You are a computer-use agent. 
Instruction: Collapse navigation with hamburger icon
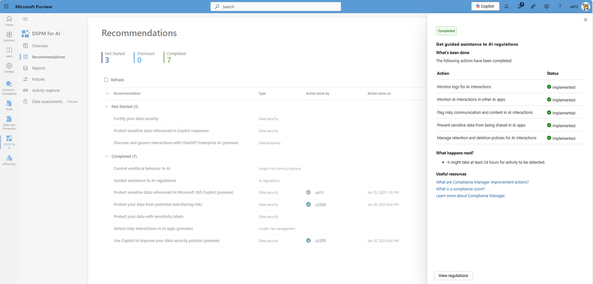[x=26, y=19]
